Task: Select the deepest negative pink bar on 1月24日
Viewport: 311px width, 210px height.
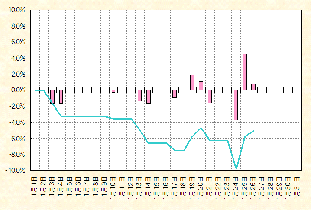Action: [236, 105]
